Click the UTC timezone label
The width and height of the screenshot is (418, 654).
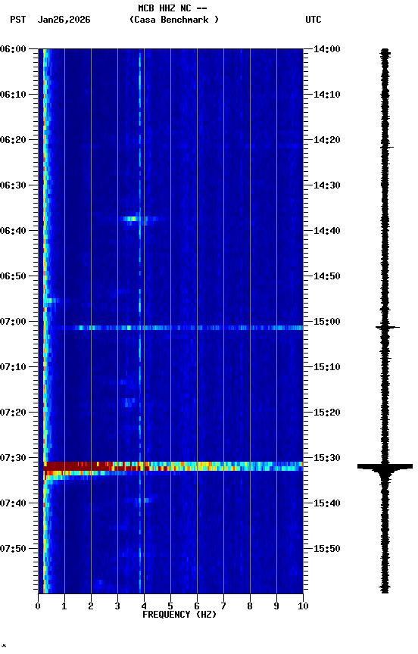[x=313, y=20]
